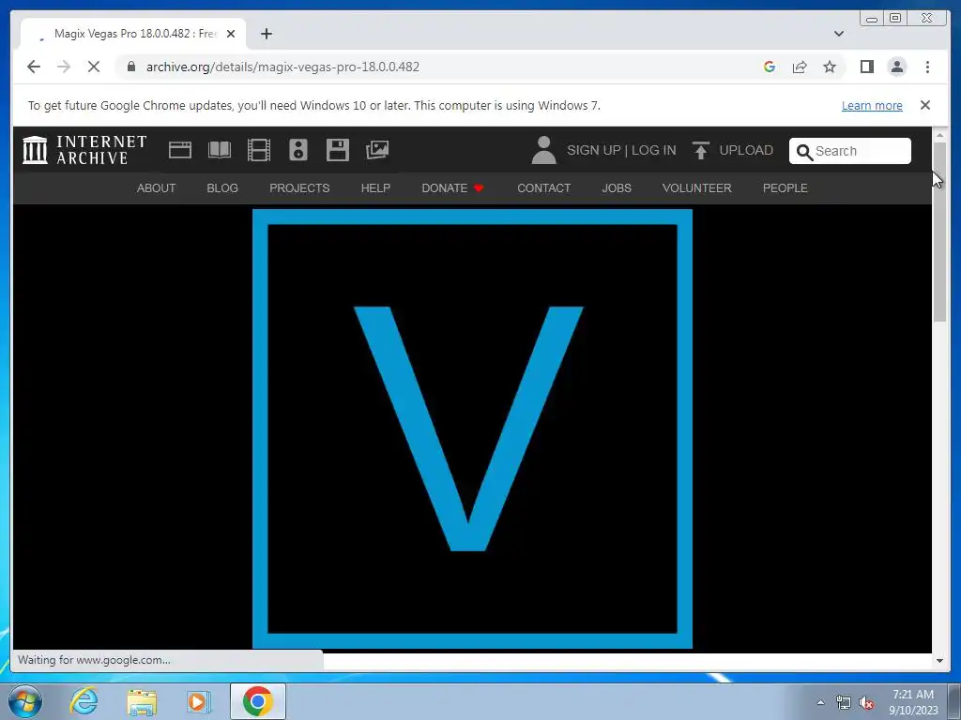Click the UPLOAD link
Viewport: 961px width, 720px height.
point(746,150)
